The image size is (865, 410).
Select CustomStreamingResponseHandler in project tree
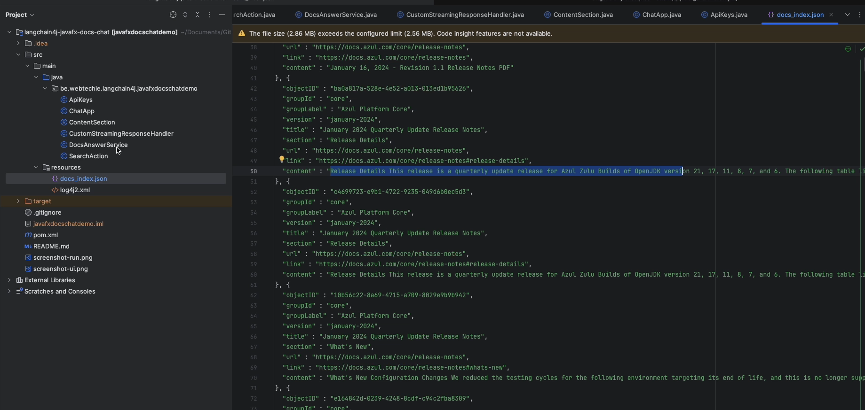click(x=121, y=133)
